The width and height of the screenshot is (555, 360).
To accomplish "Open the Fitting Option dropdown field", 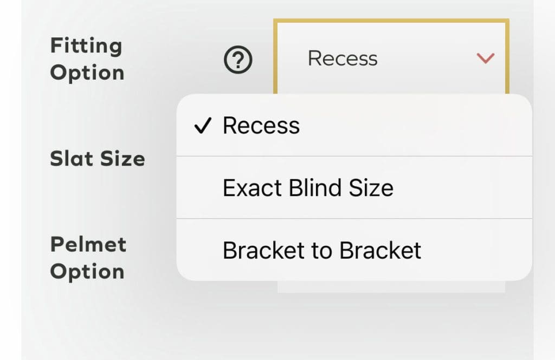I will (391, 58).
